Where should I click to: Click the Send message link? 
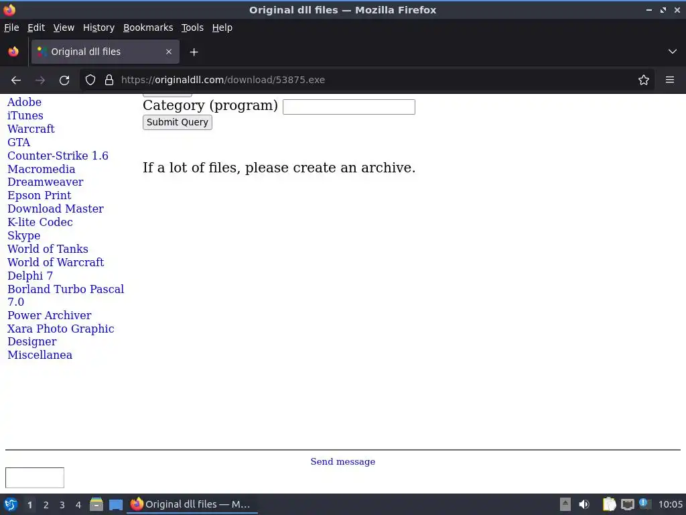tap(342, 461)
